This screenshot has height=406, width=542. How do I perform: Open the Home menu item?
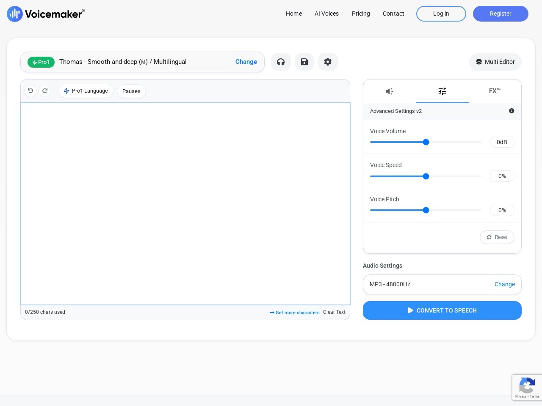tap(294, 14)
